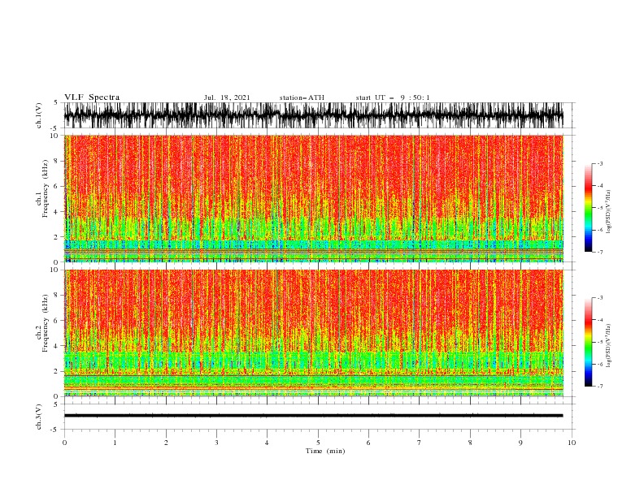This screenshot has width=644, height=497.
Task: Click the "Time (min)" axis title
Action: tap(325, 451)
